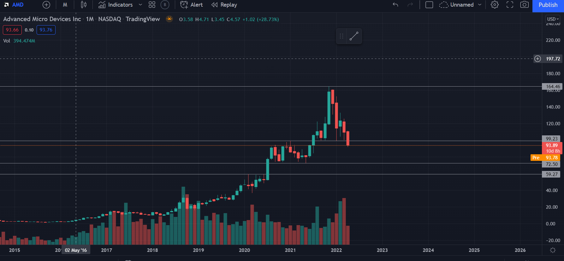Create an Alert

pos(191,5)
